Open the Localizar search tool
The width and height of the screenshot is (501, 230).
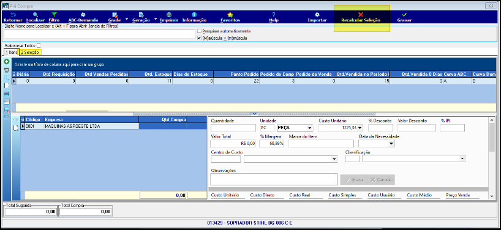pos(35,17)
